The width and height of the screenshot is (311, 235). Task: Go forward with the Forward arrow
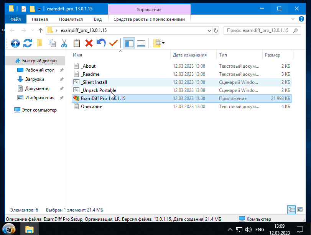[x=24, y=30]
